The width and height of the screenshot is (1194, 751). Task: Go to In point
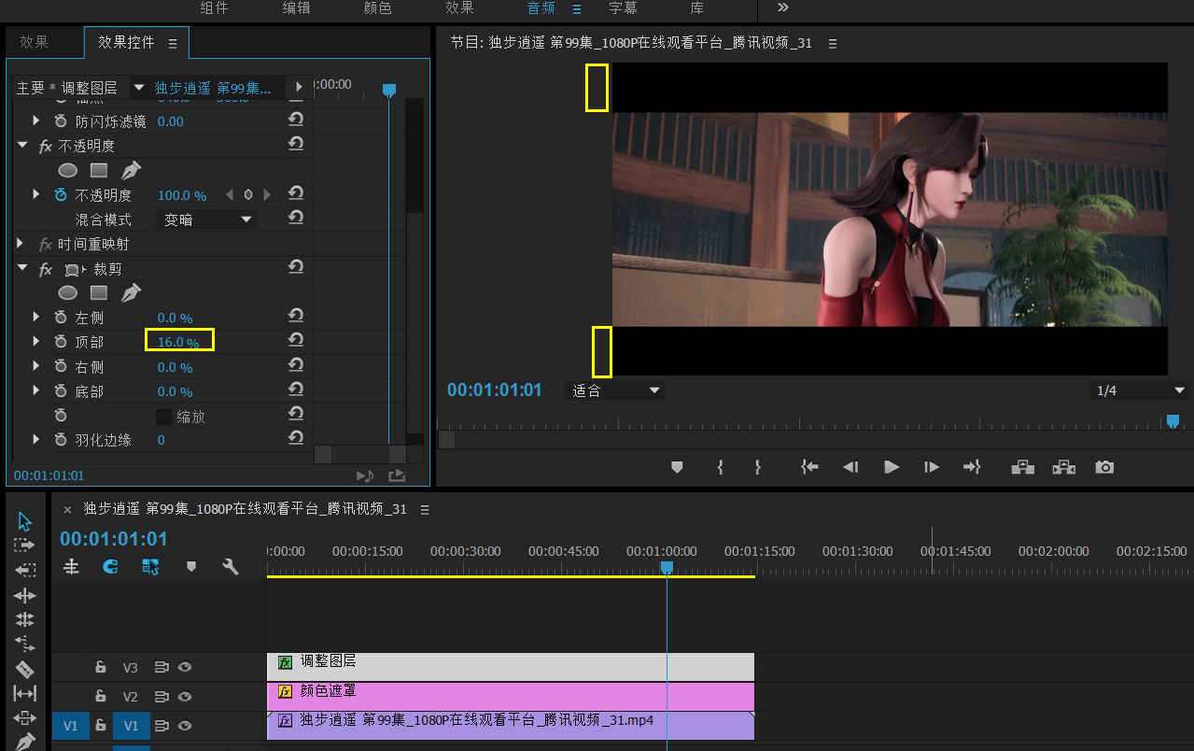809,467
